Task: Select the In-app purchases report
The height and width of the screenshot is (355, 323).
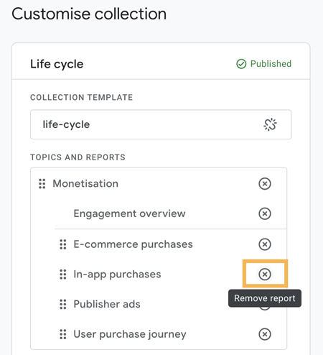Action: point(117,275)
